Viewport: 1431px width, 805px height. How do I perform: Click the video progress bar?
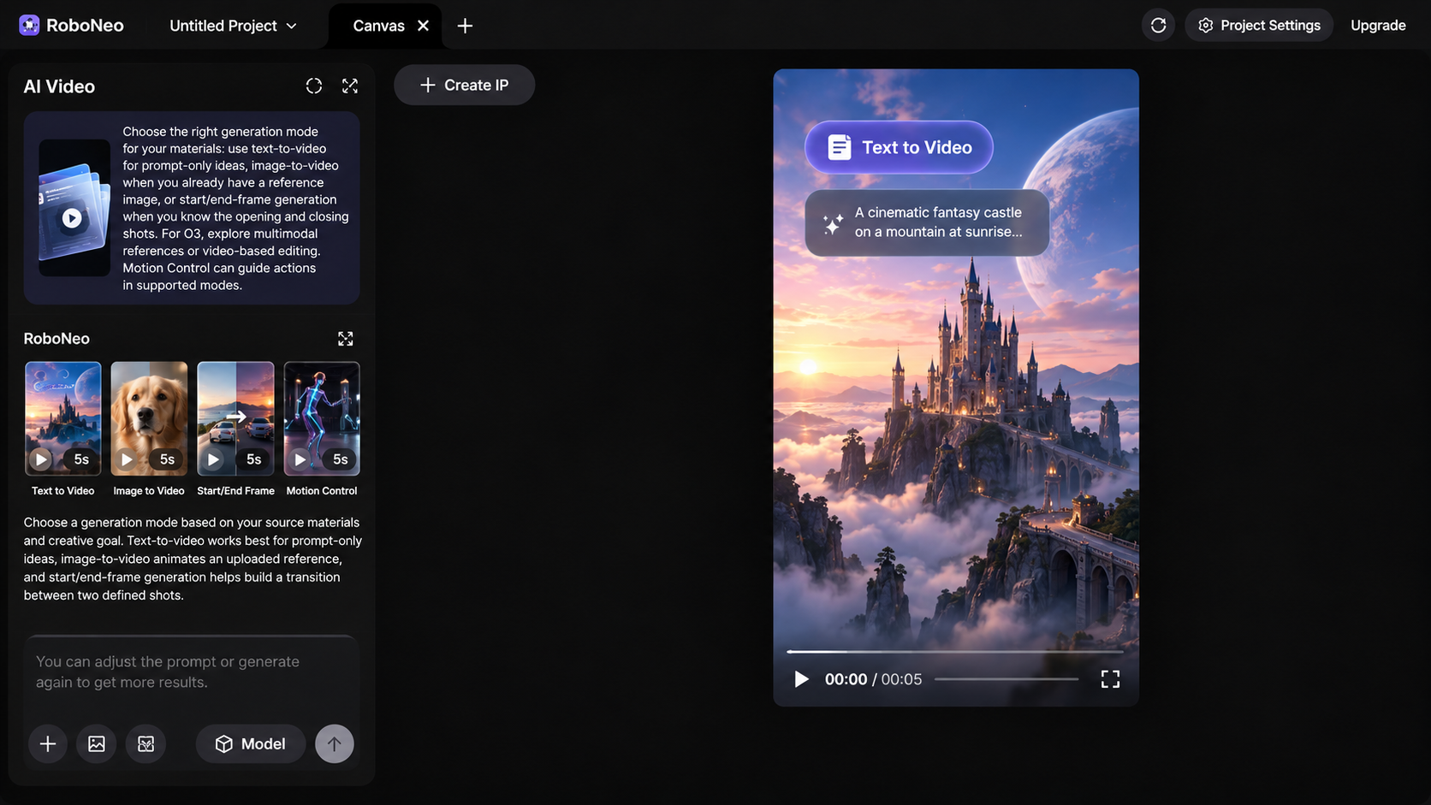tap(955, 652)
